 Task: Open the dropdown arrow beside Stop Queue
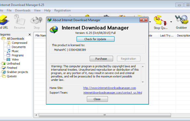click(171, 22)
